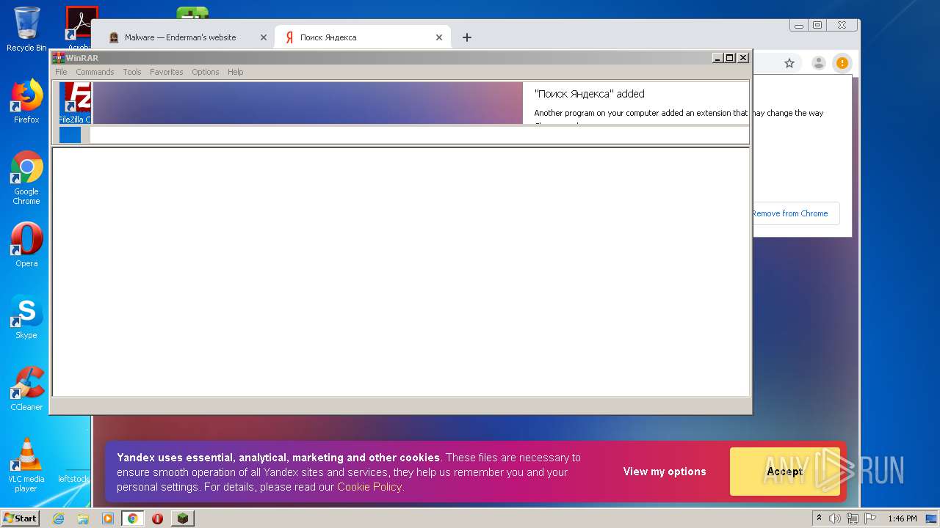Open Windows Explorer from the taskbar

[83, 518]
